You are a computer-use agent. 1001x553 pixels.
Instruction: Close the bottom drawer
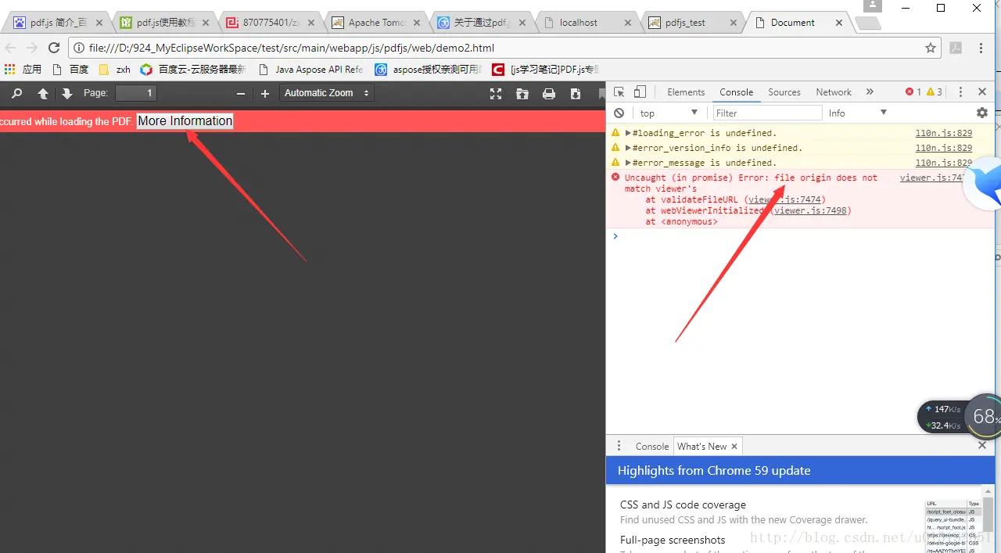982,445
